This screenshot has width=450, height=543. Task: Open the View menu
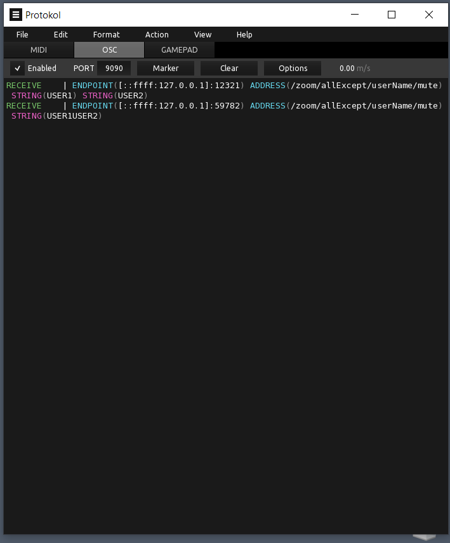pos(202,35)
